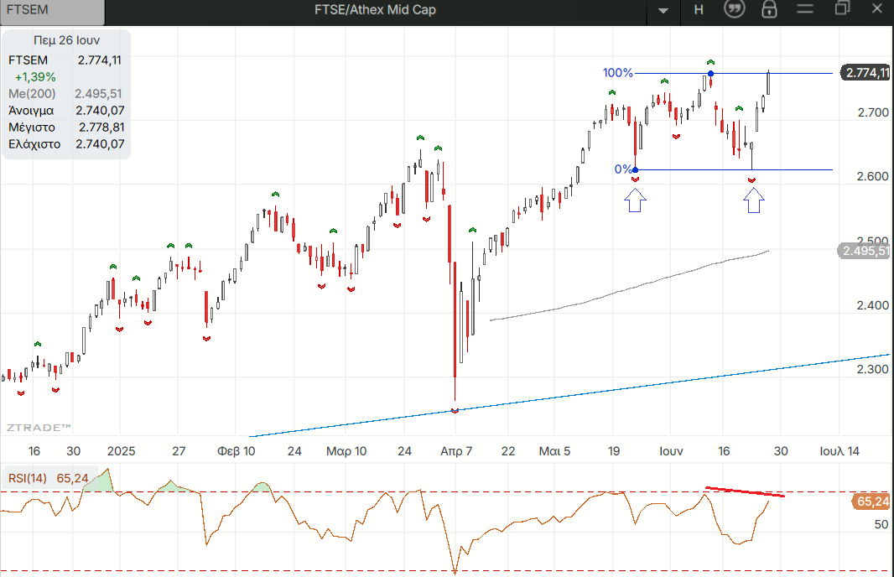Click the Με(200) label in info panel
Viewport: 894px width, 577px height.
32,93
